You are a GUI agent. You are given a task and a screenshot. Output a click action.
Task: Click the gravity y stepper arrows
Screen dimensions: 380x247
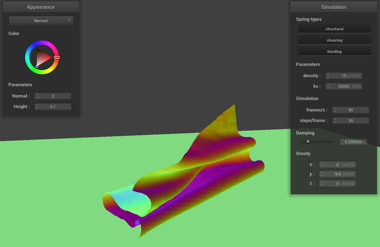[x=322, y=174]
